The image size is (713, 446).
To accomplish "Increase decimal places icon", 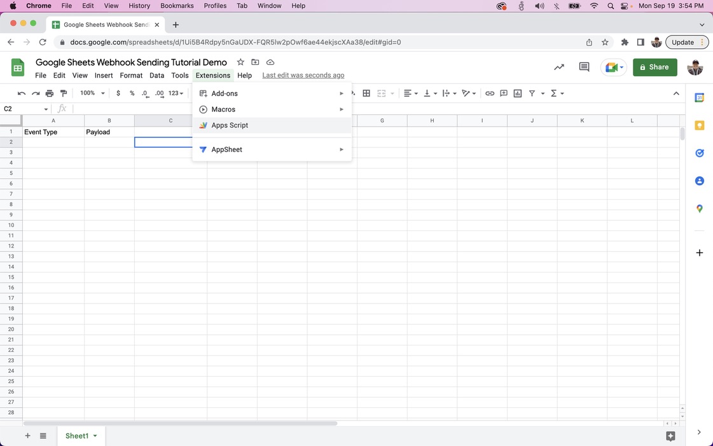I will (159, 93).
